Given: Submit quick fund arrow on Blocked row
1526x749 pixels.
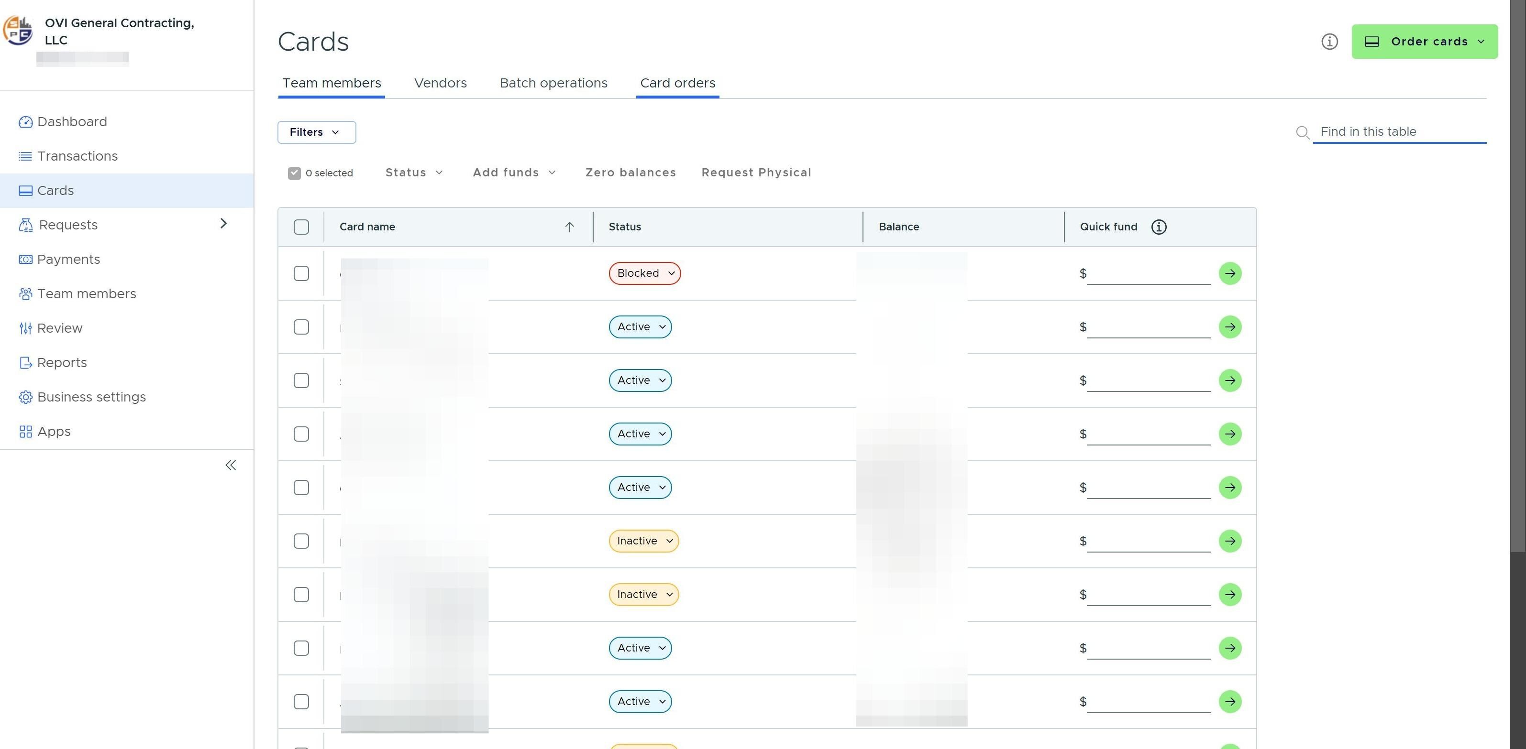Looking at the screenshot, I should [1229, 273].
